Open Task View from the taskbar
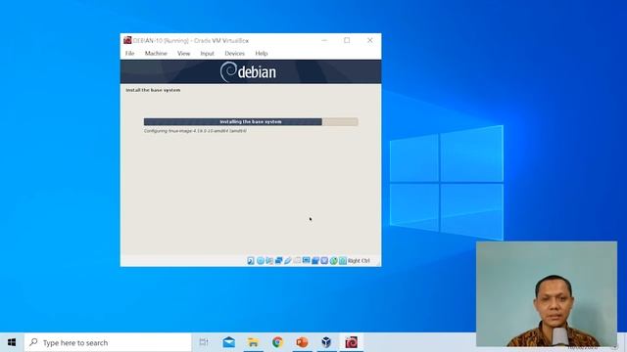This screenshot has width=627, height=352. coord(204,342)
